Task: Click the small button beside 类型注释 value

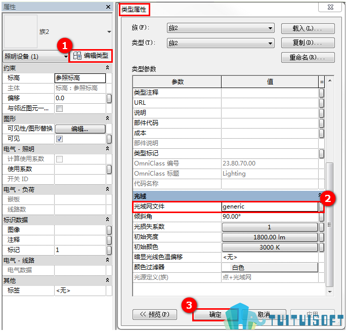Action: [x=322, y=93]
